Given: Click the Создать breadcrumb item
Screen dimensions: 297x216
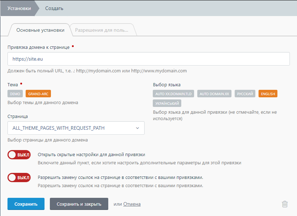Looking at the screenshot, I should 54,8.
